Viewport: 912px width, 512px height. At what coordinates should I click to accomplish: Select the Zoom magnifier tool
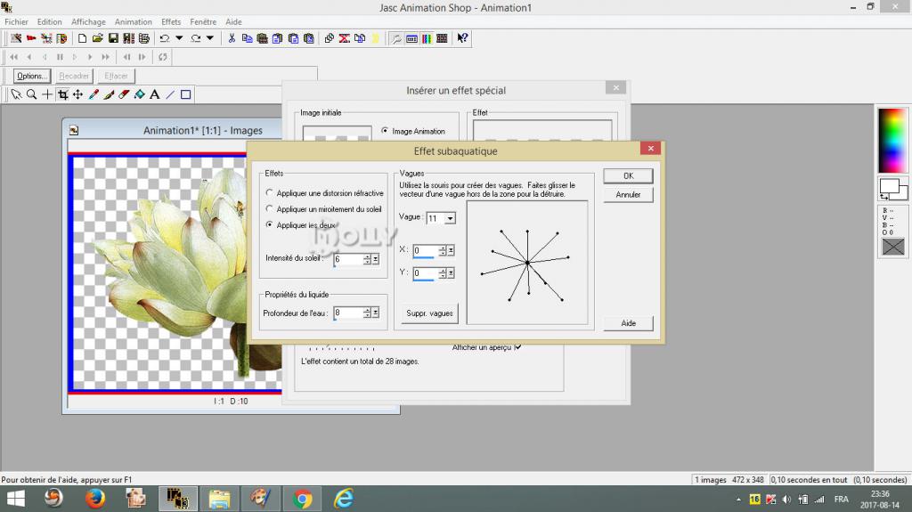[x=31, y=94]
